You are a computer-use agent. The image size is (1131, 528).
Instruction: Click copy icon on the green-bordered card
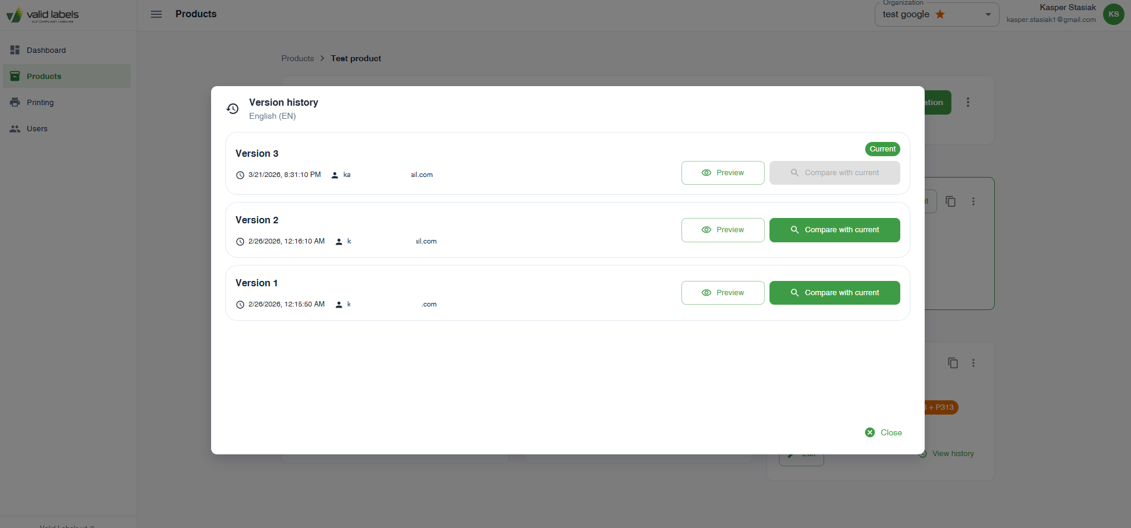coord(951,201)
